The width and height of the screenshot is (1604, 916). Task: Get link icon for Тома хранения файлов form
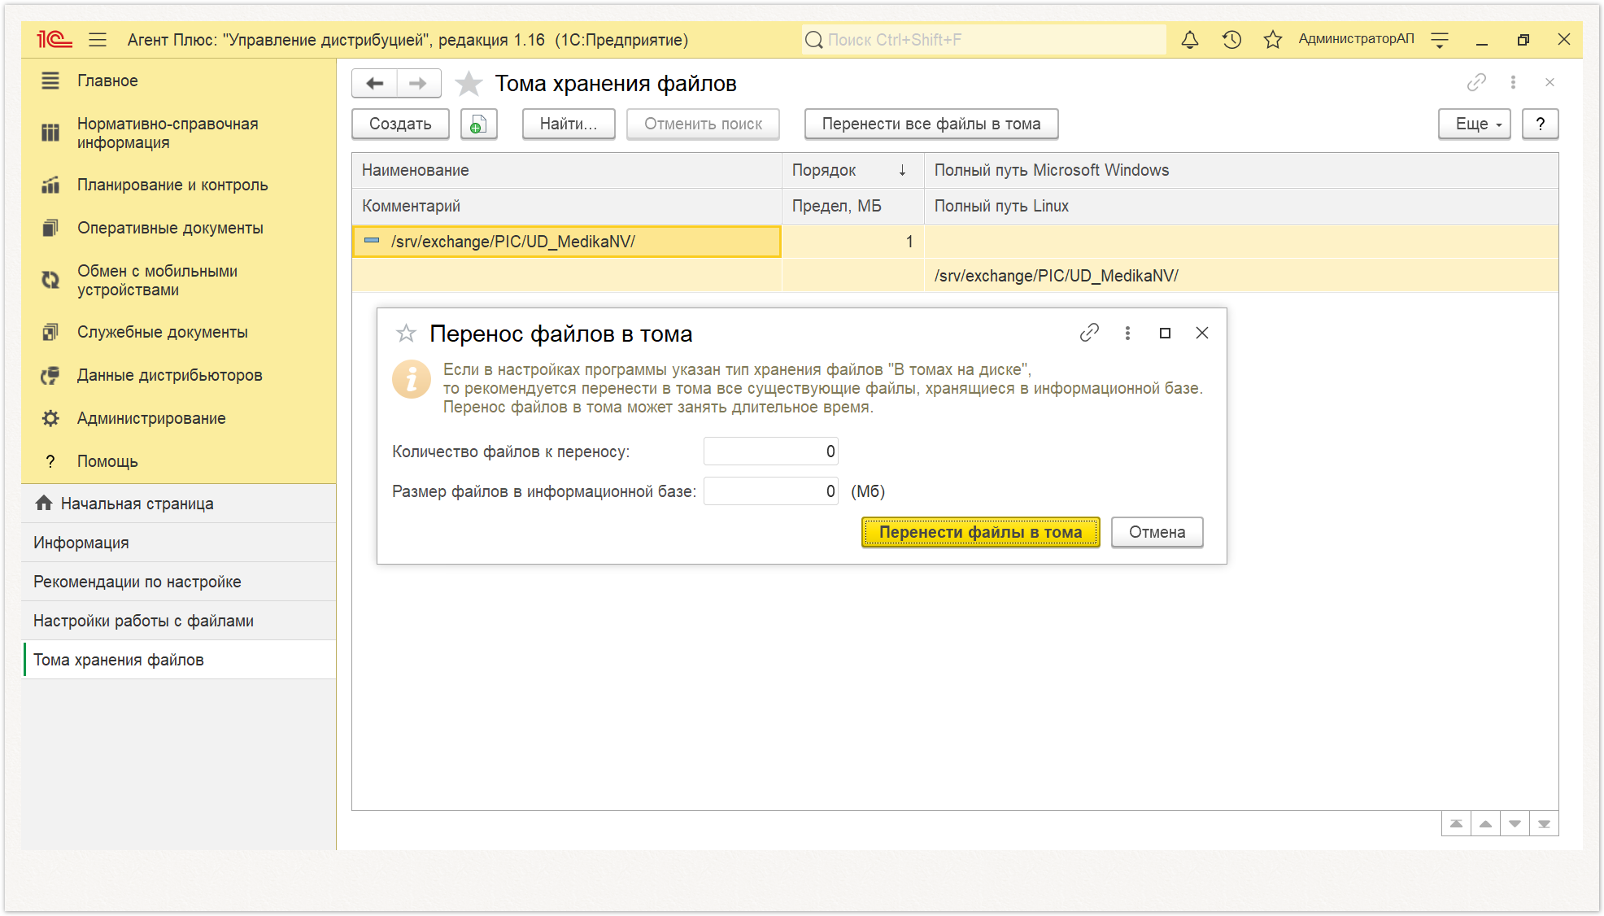click(1476, 82)
